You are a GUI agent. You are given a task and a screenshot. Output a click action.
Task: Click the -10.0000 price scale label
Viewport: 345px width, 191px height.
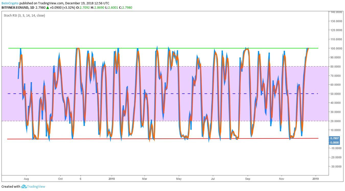coord(336,148)
